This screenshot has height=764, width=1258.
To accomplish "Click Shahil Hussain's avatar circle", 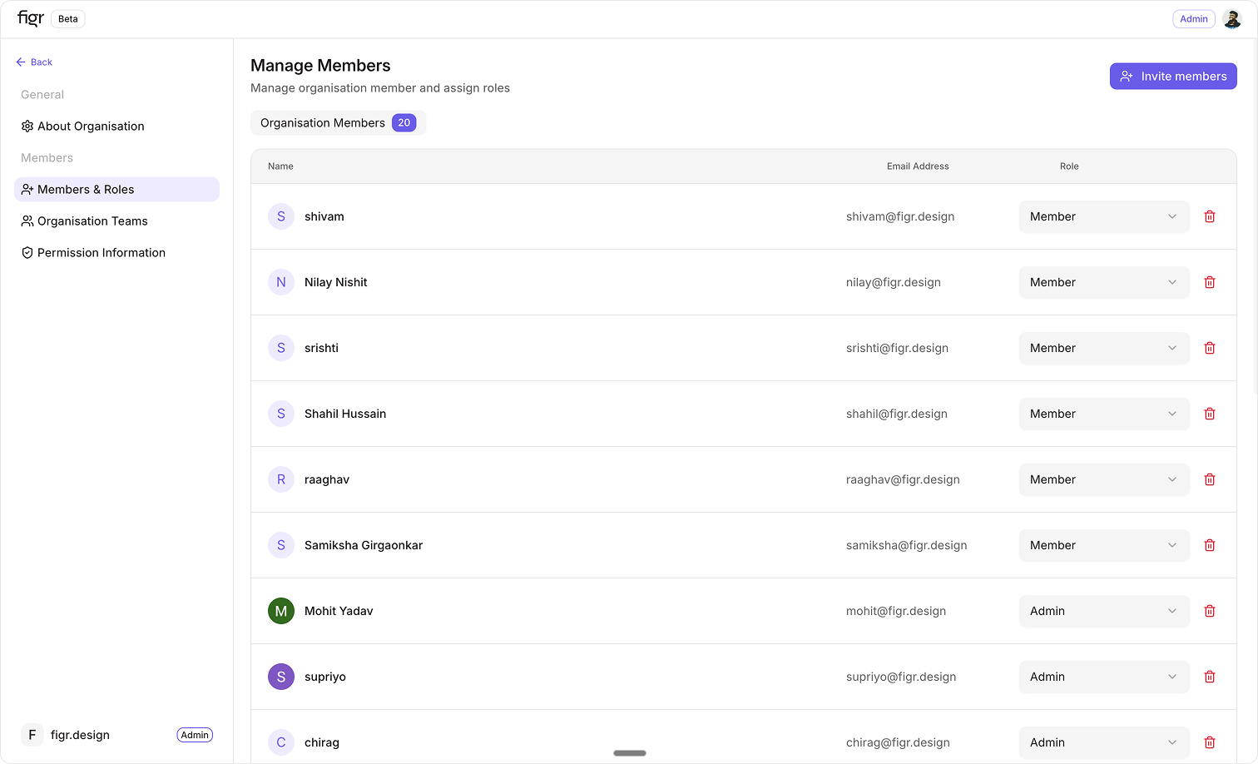I will (x=281, y=414).
